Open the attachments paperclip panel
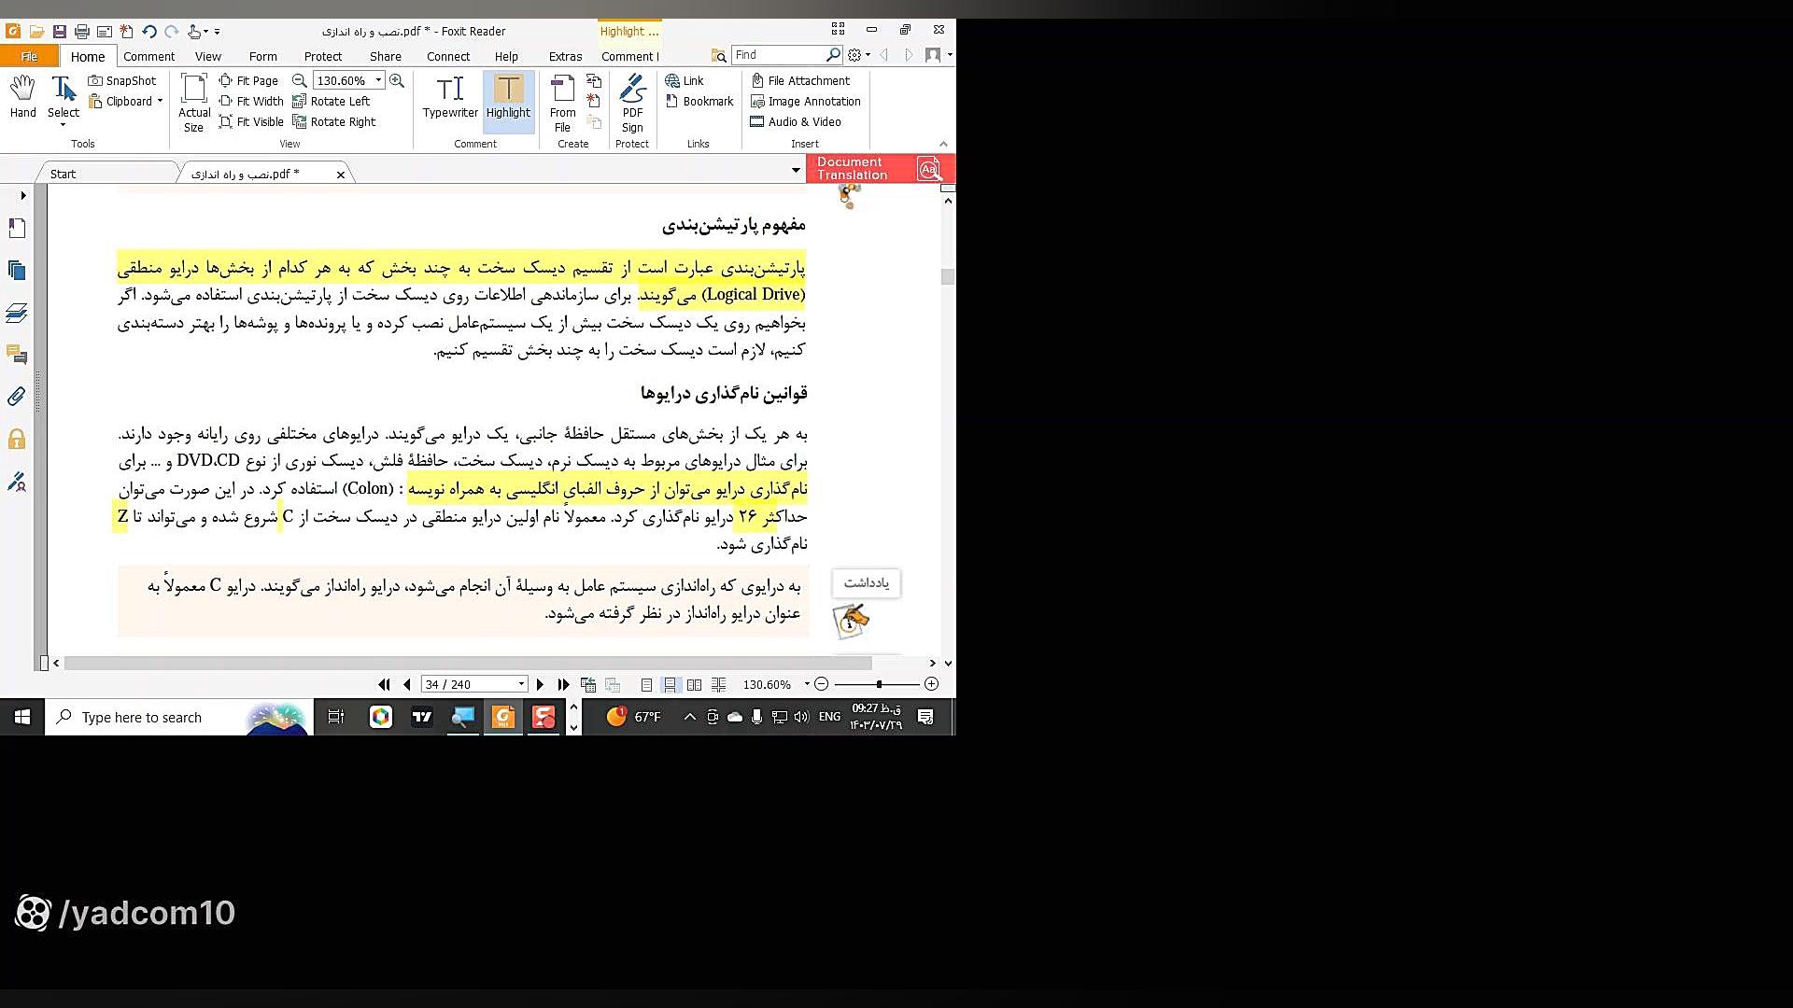1793x1008 pixels. (x=17, y=397)
